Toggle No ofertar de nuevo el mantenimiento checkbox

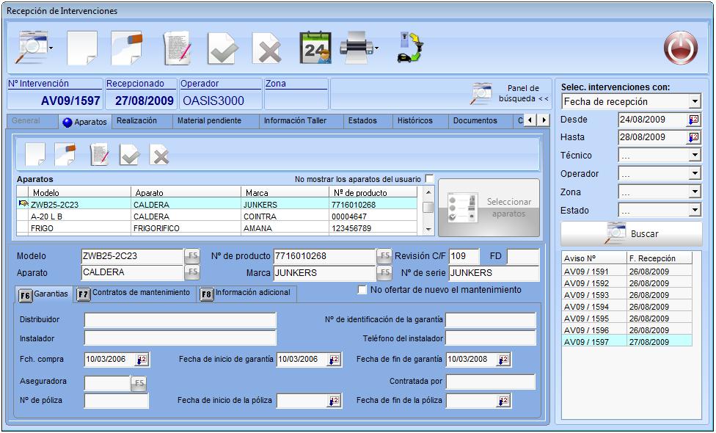pyautogui.click(x=362, y=290)
